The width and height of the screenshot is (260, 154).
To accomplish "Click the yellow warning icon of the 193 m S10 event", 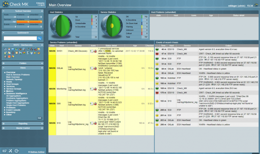I will click(157, 101).
